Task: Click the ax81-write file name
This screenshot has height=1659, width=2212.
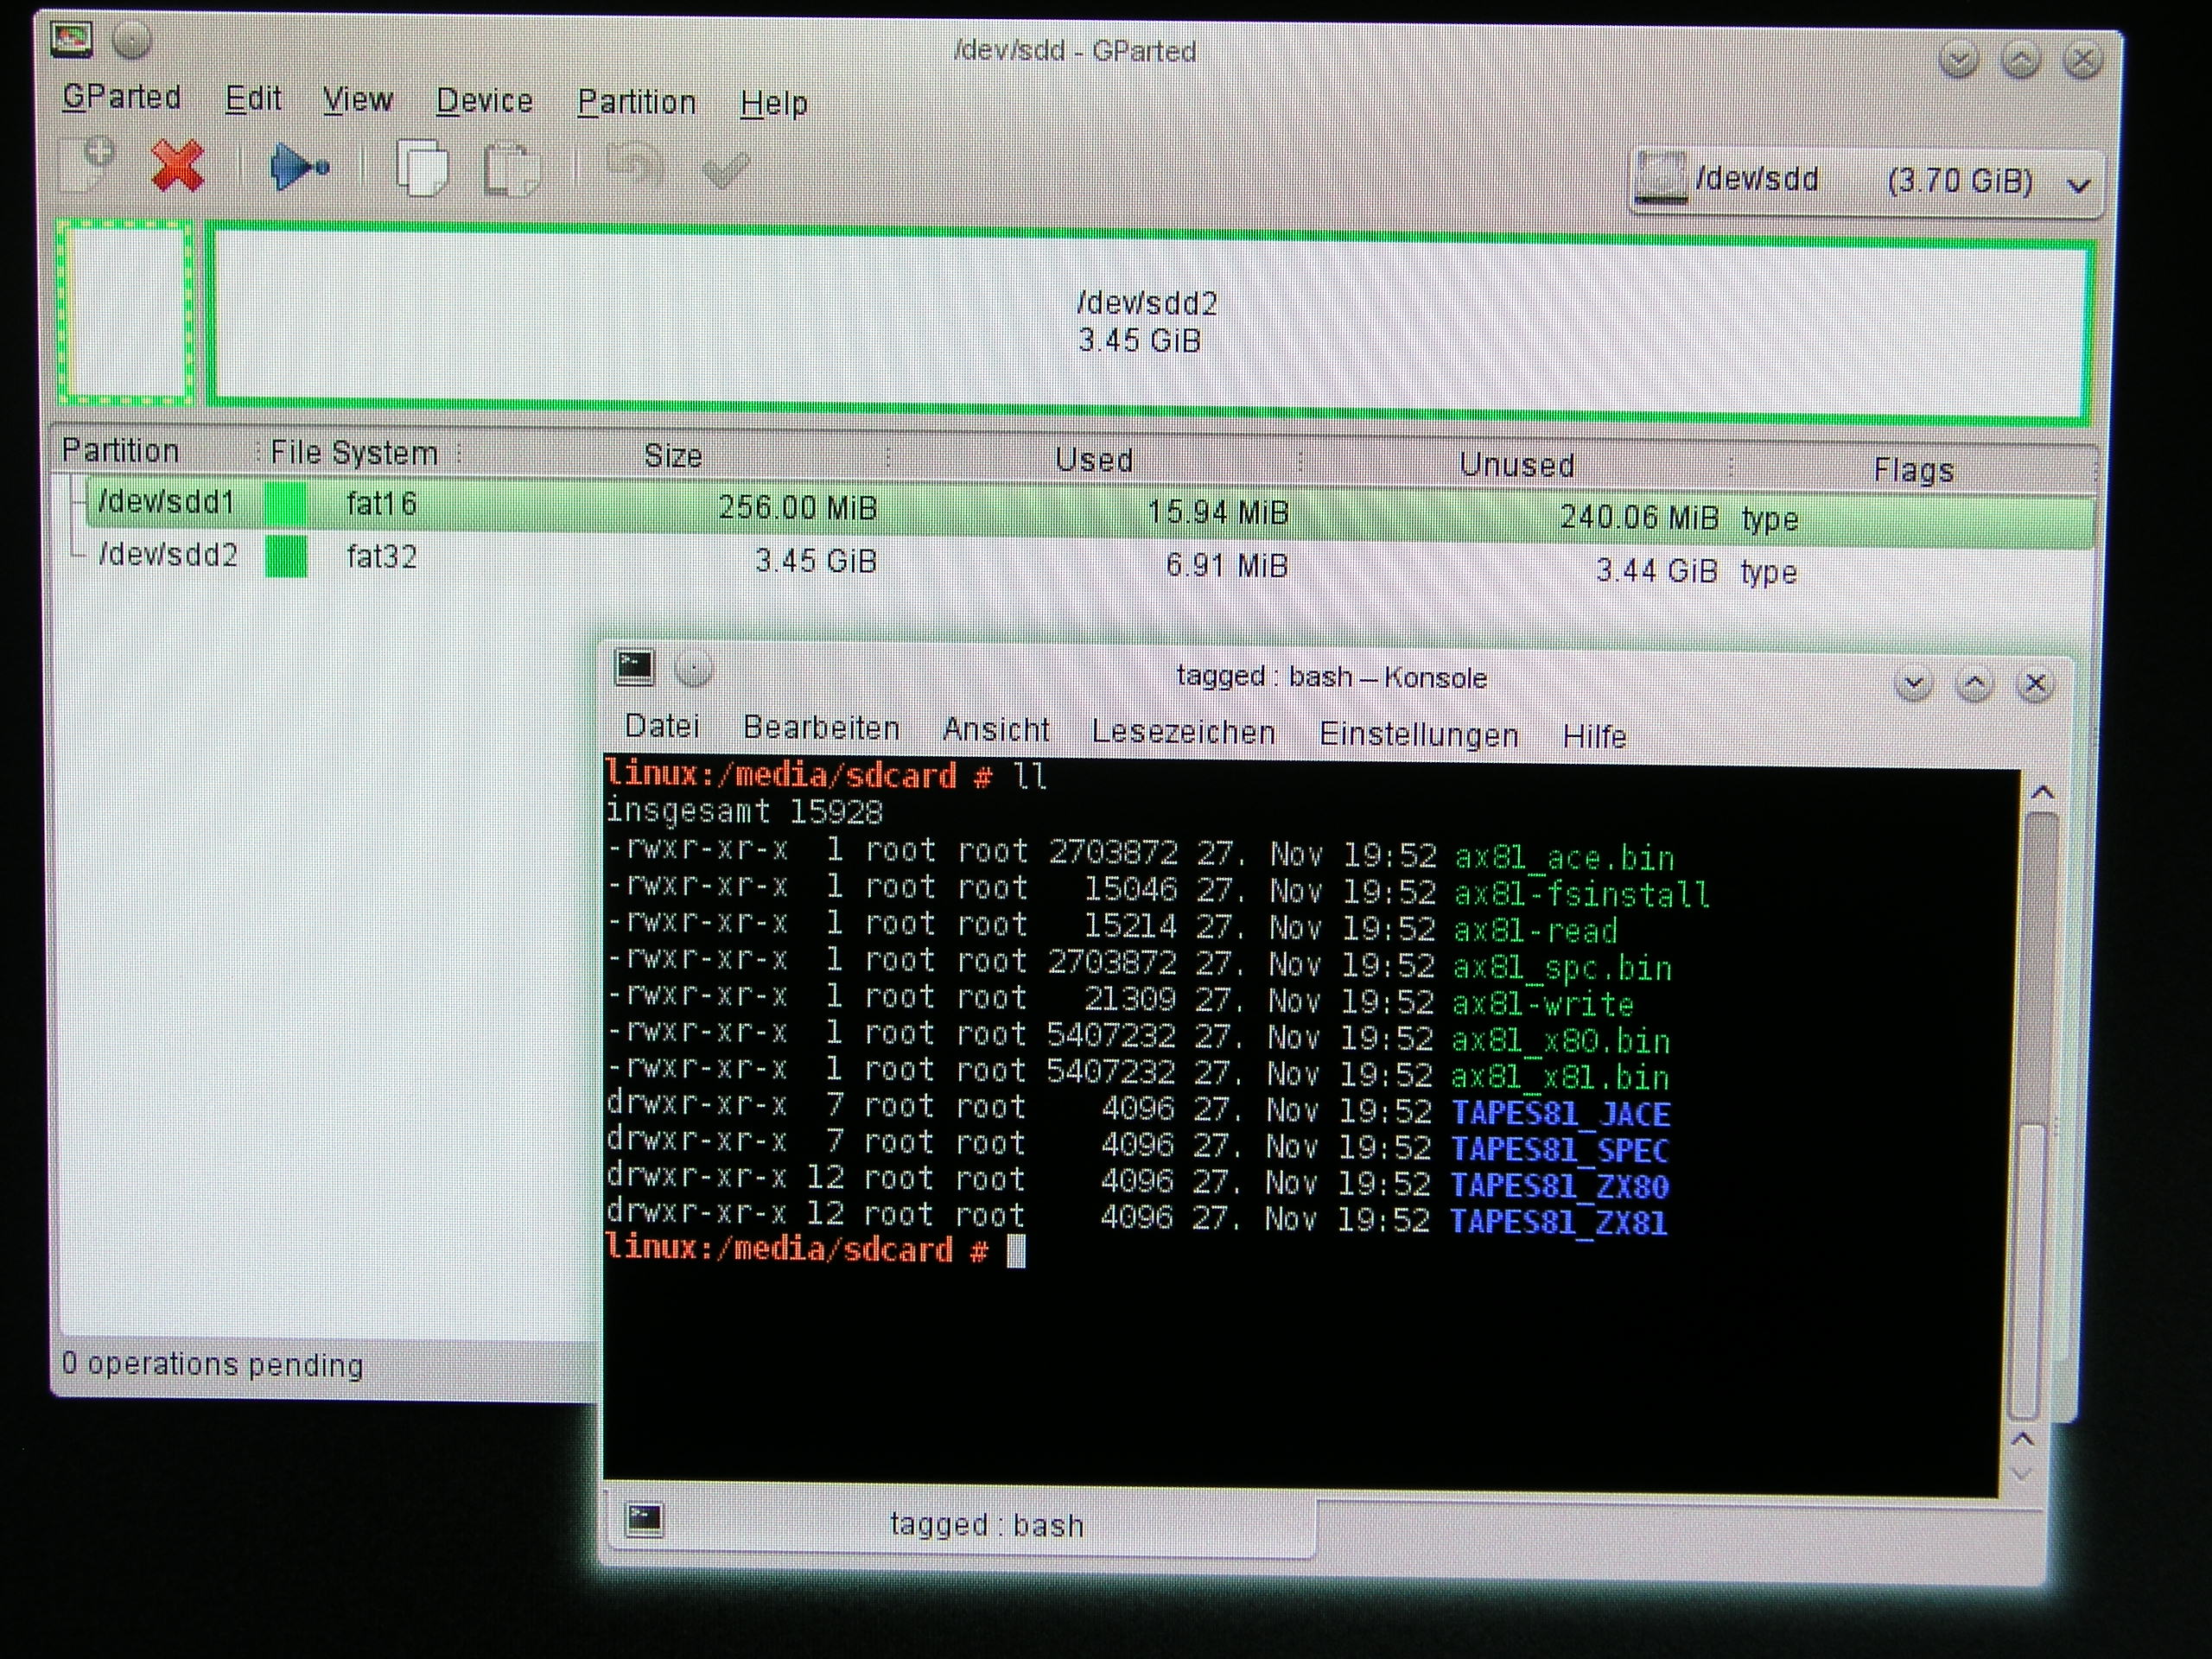Action: 1543,1004
